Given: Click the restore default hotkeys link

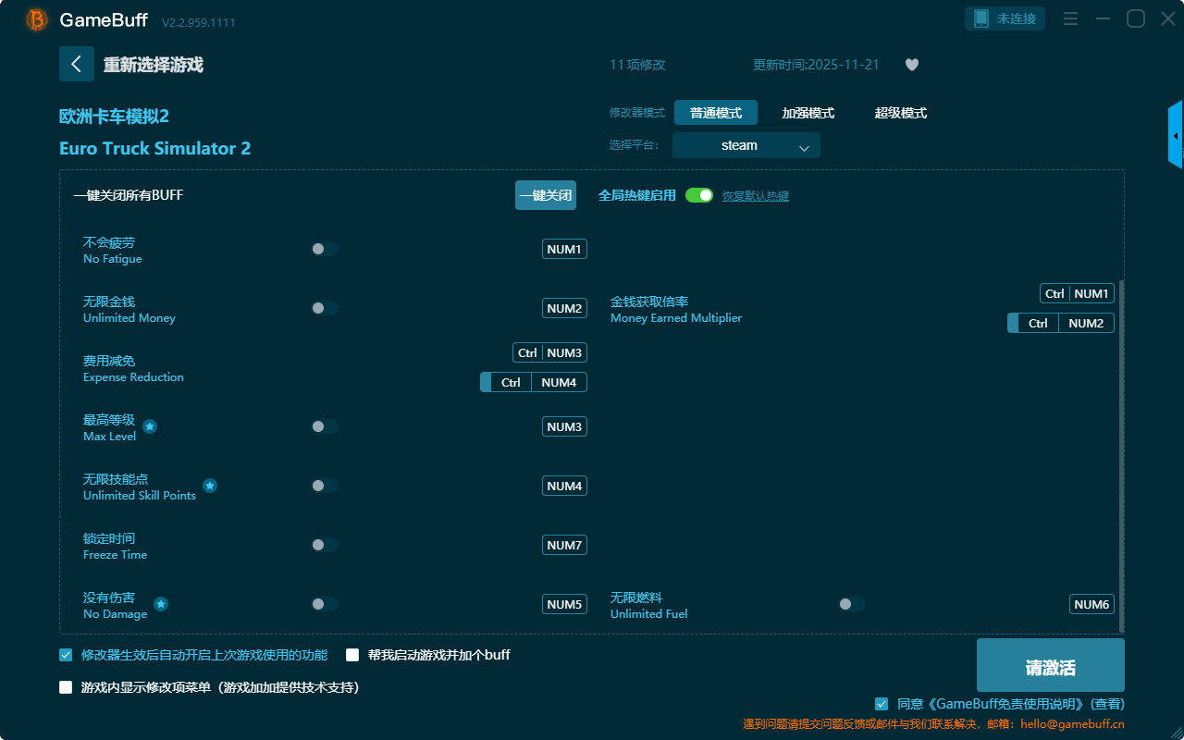Looking at the screenshot, I should click(x=755, y=196).
